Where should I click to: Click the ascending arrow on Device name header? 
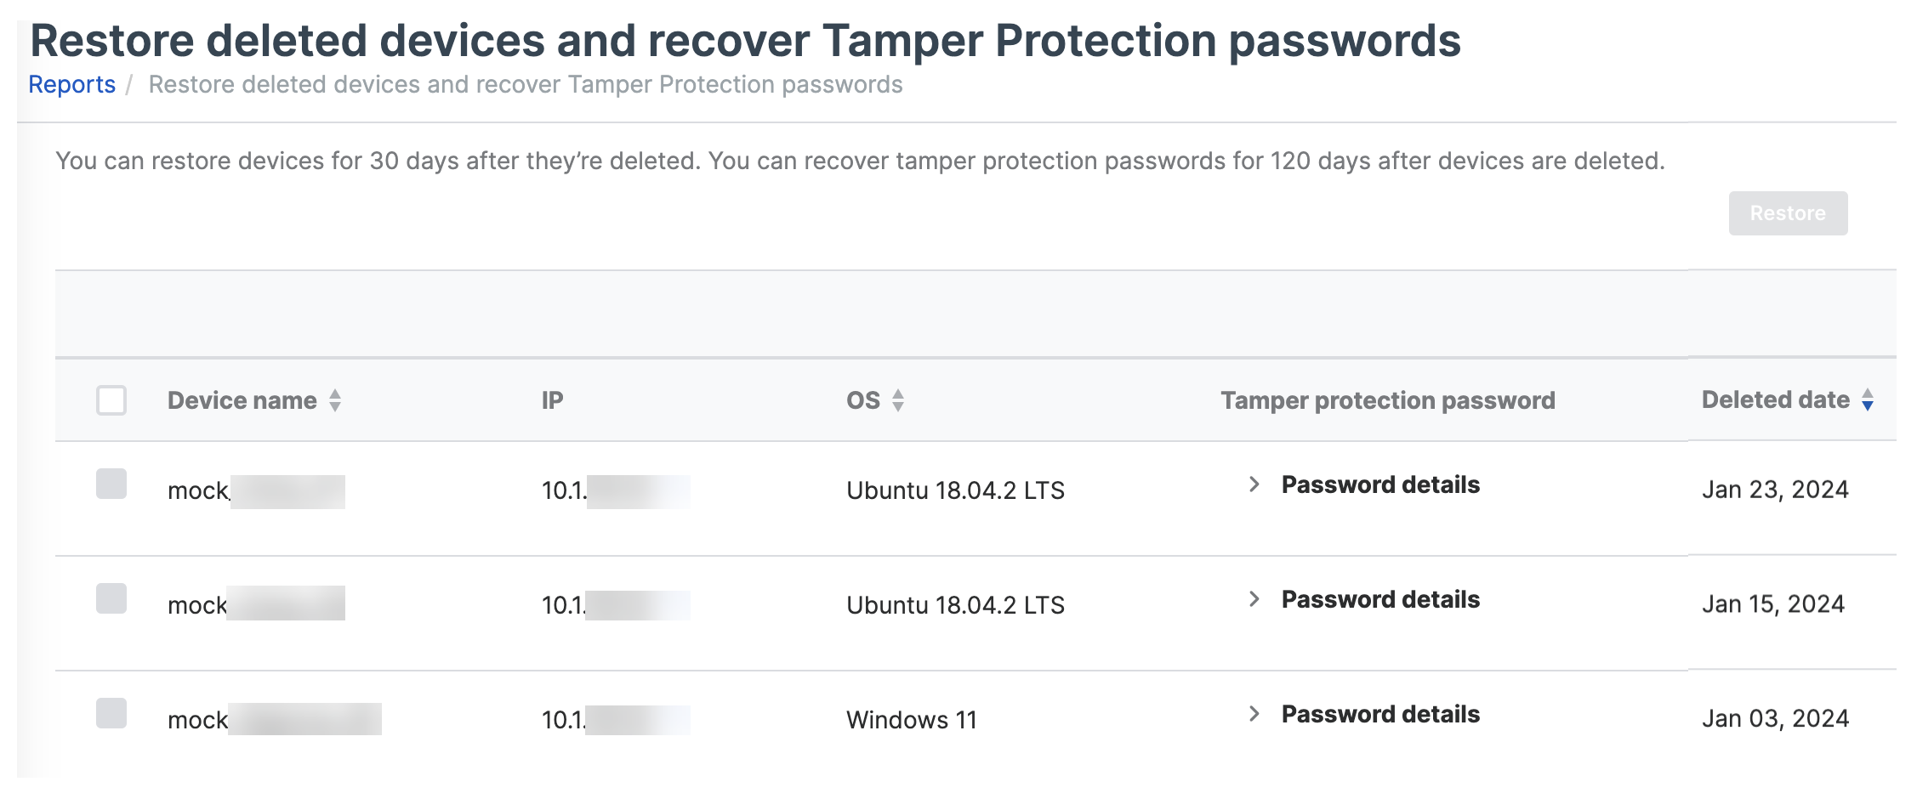[x=335, y=394]
